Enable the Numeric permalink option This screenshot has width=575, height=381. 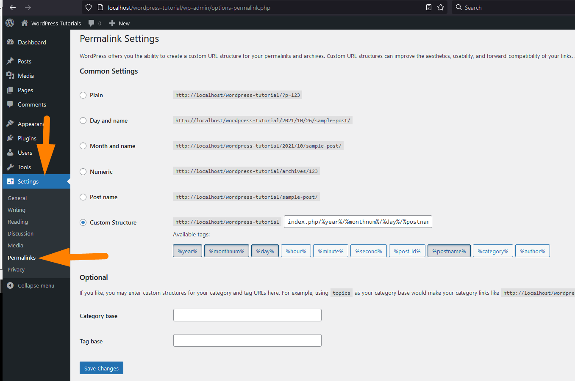click(x=83, y=171)
